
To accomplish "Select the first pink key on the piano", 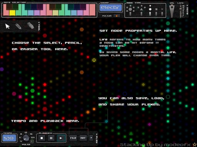I will [x=6, y=13].
